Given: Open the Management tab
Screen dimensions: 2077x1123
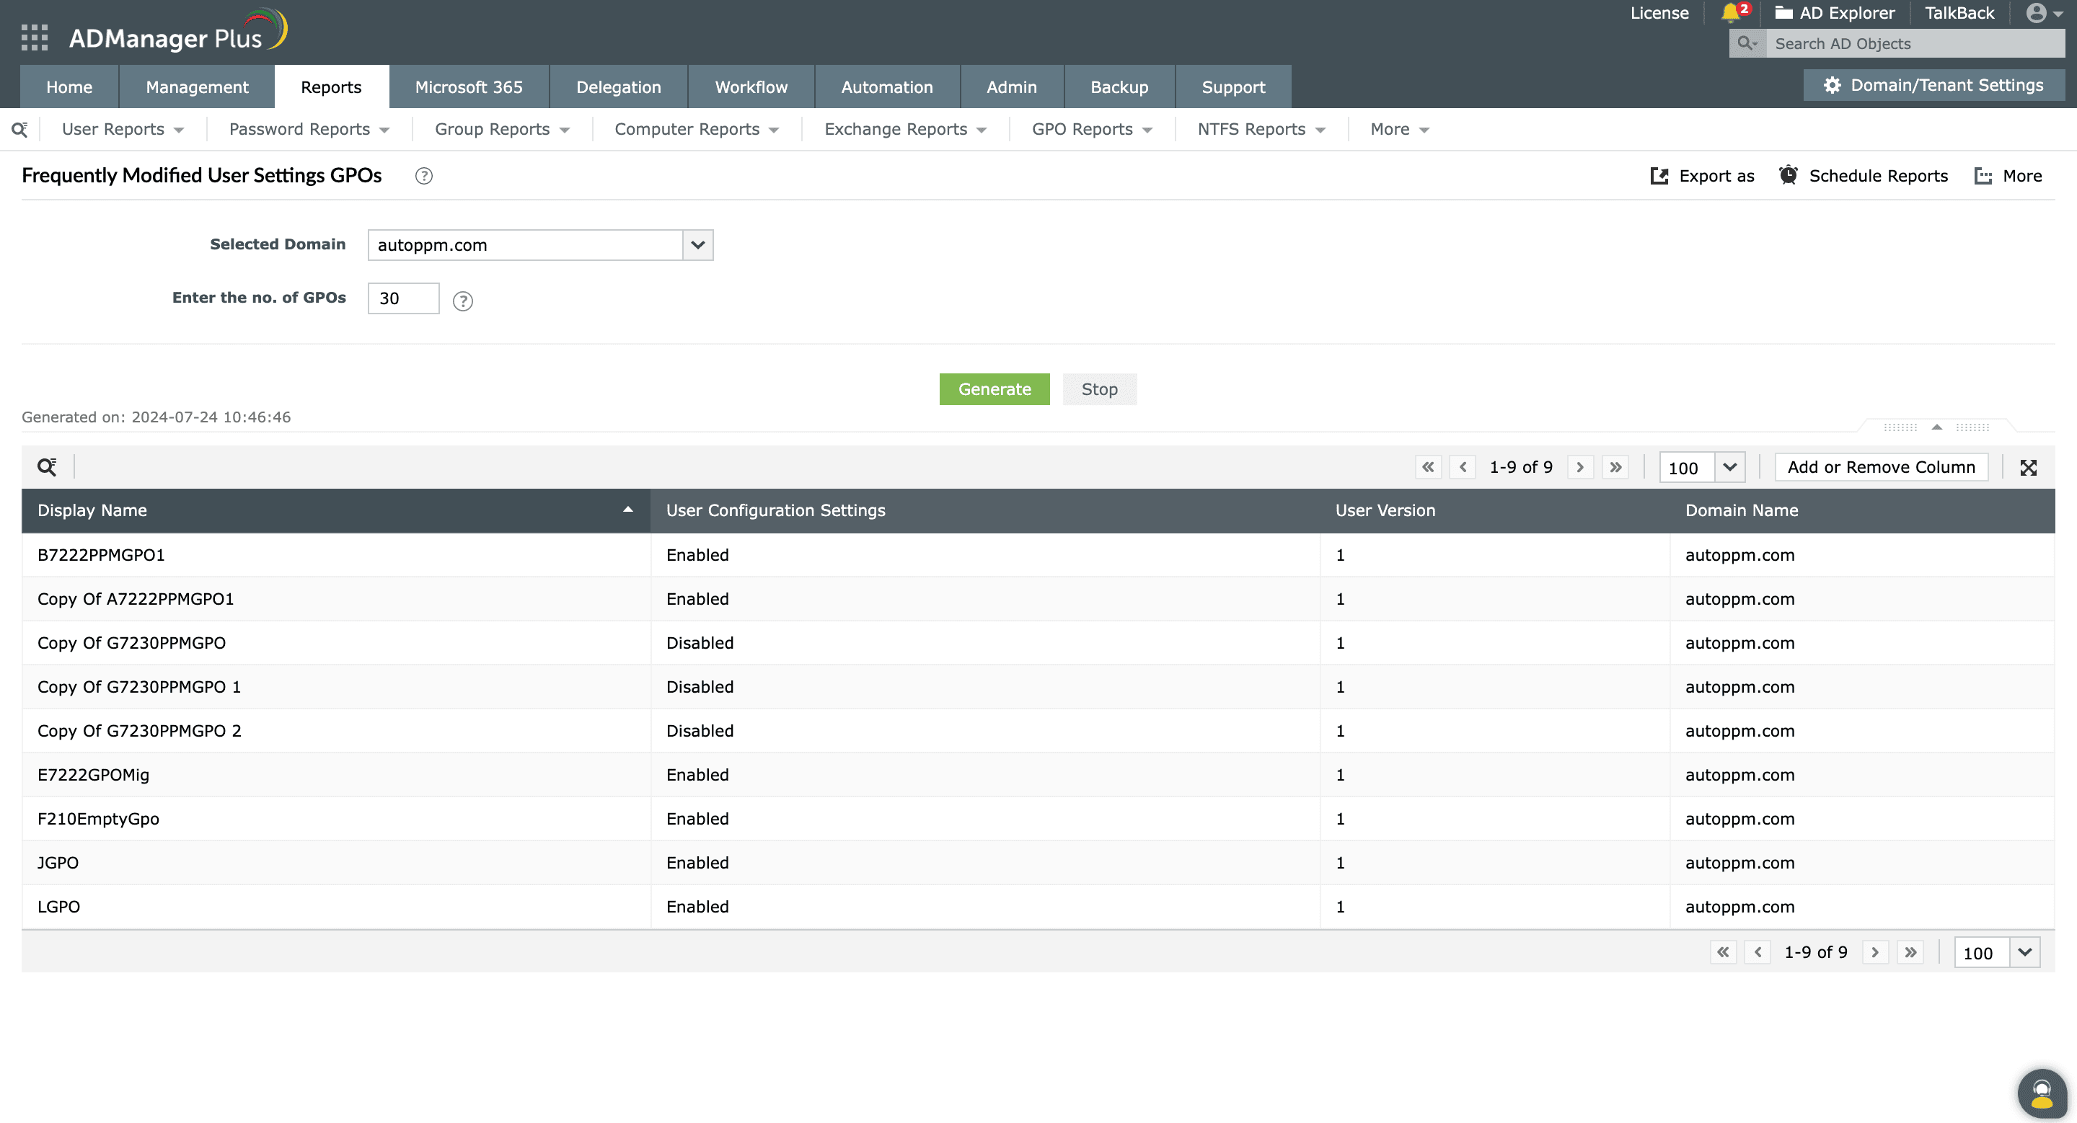Looking at the screenshot, I should click(x=197, y=87).
